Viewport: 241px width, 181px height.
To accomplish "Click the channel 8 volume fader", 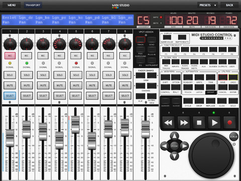I will click(125, 128).
